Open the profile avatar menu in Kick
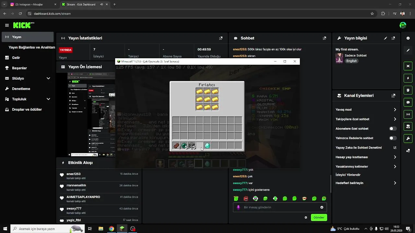This screenshot has height=233, width=415. tap(403, 25)
